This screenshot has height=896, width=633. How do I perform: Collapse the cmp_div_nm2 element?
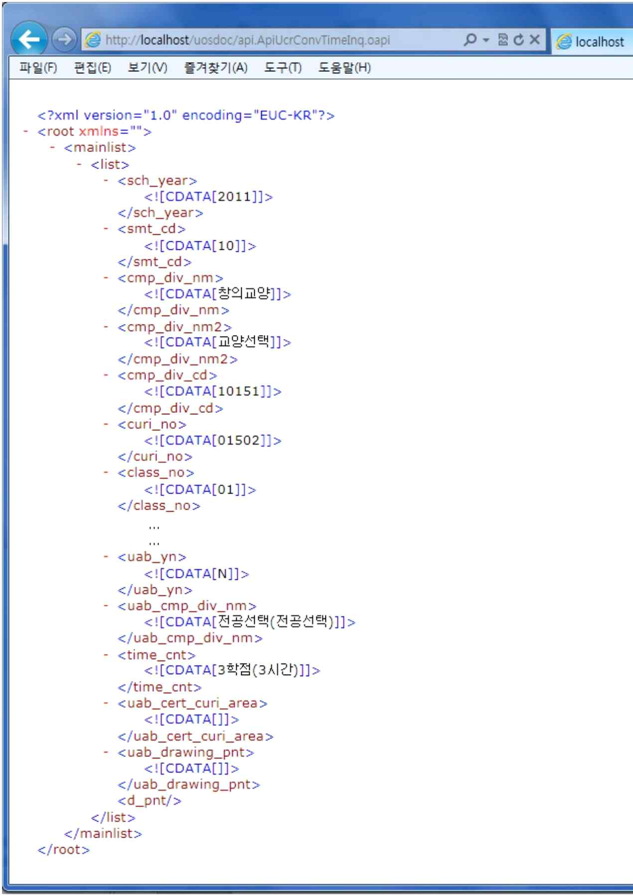pos(106,327)
